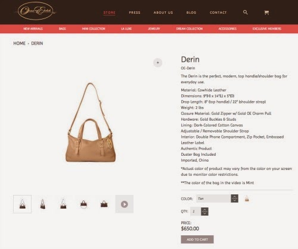The width and height of the screenshot is (298, 249).
Task: Open the Blog menu item
Action: (191, 12)
